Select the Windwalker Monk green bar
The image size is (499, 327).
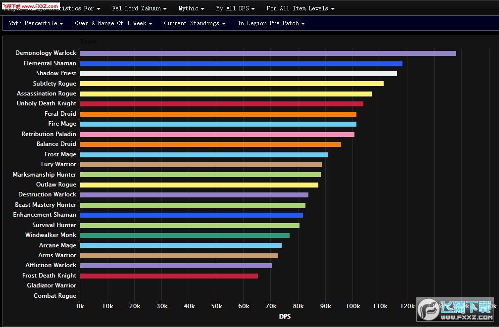coord(185,235)
